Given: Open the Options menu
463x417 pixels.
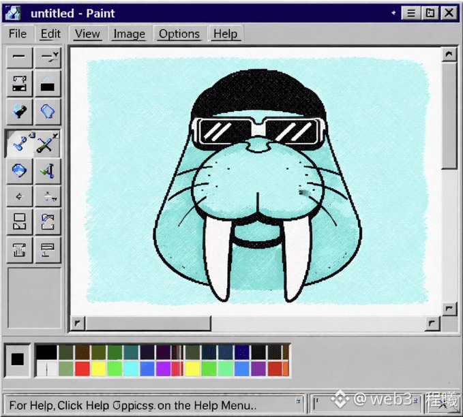Looking at the screenshot, I should click(179, 33).
